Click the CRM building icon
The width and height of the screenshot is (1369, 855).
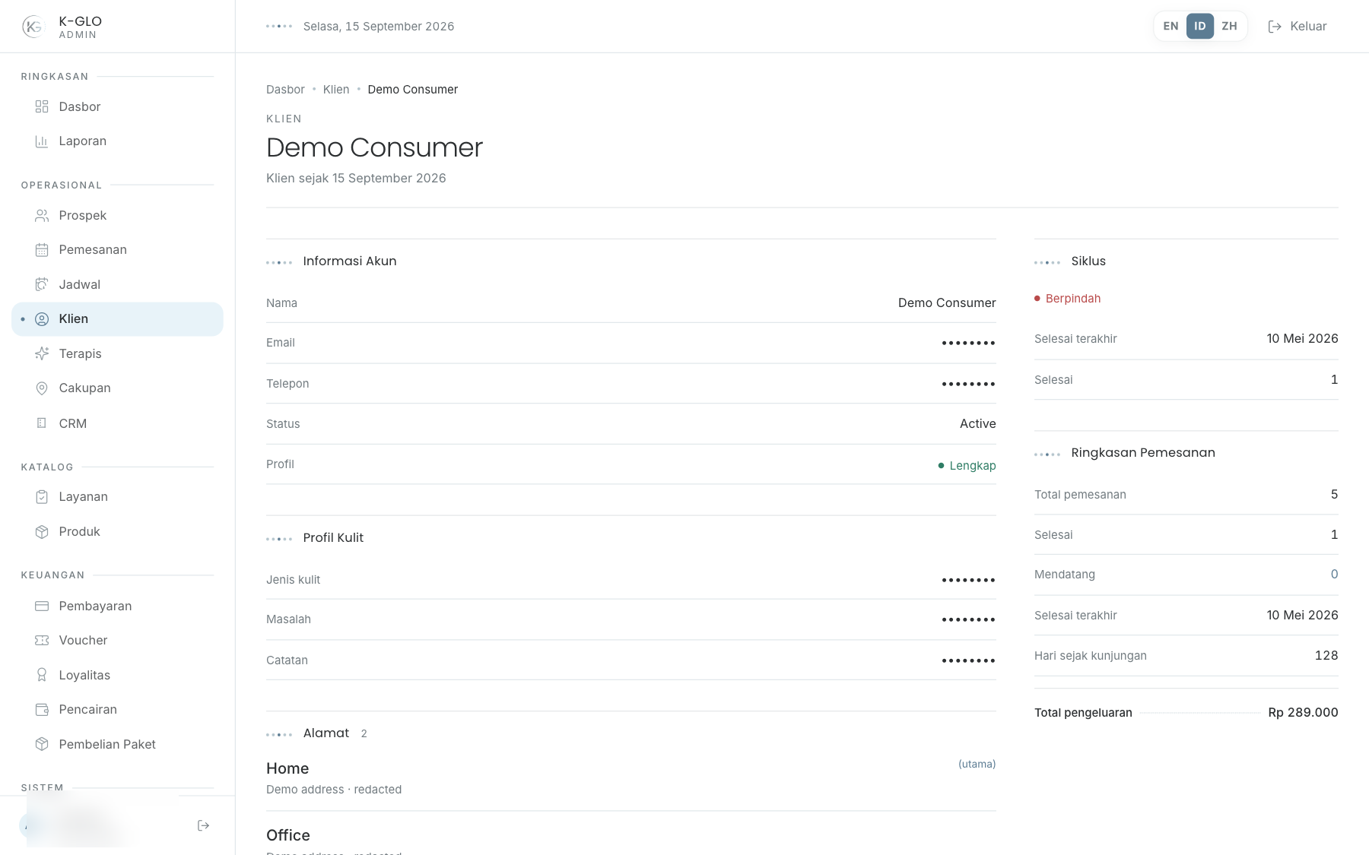click(42, 423)
